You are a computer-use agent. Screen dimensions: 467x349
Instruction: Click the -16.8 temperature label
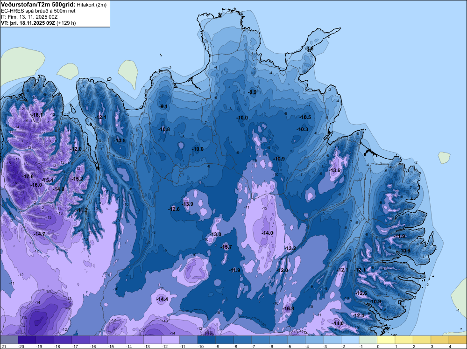tap(289, 308)
